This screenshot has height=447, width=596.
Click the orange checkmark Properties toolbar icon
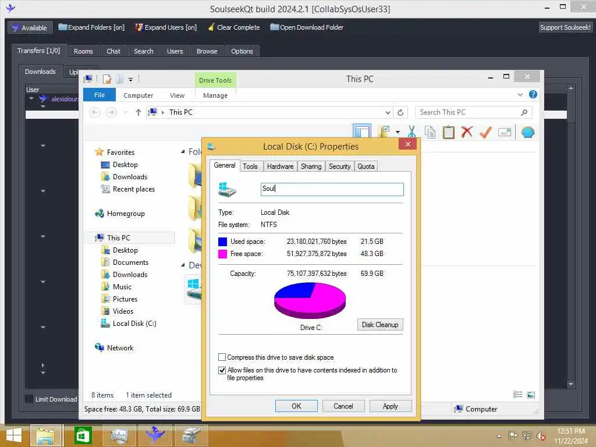point(485,132)
